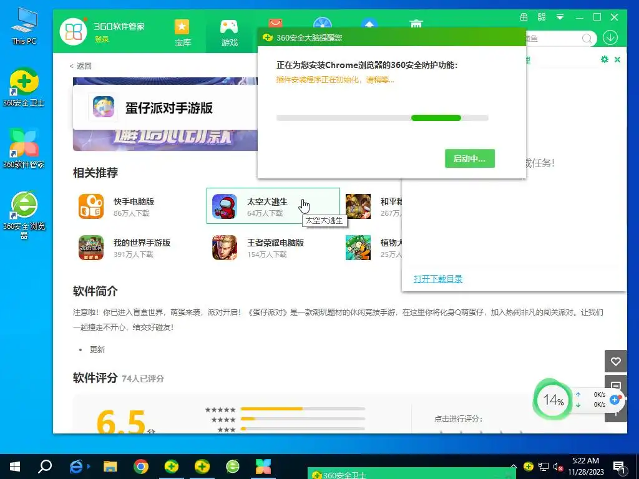This screenshot has height=479, width=639.
Task: Switch to the 游戏 gamepad tab
Action: 229,34
